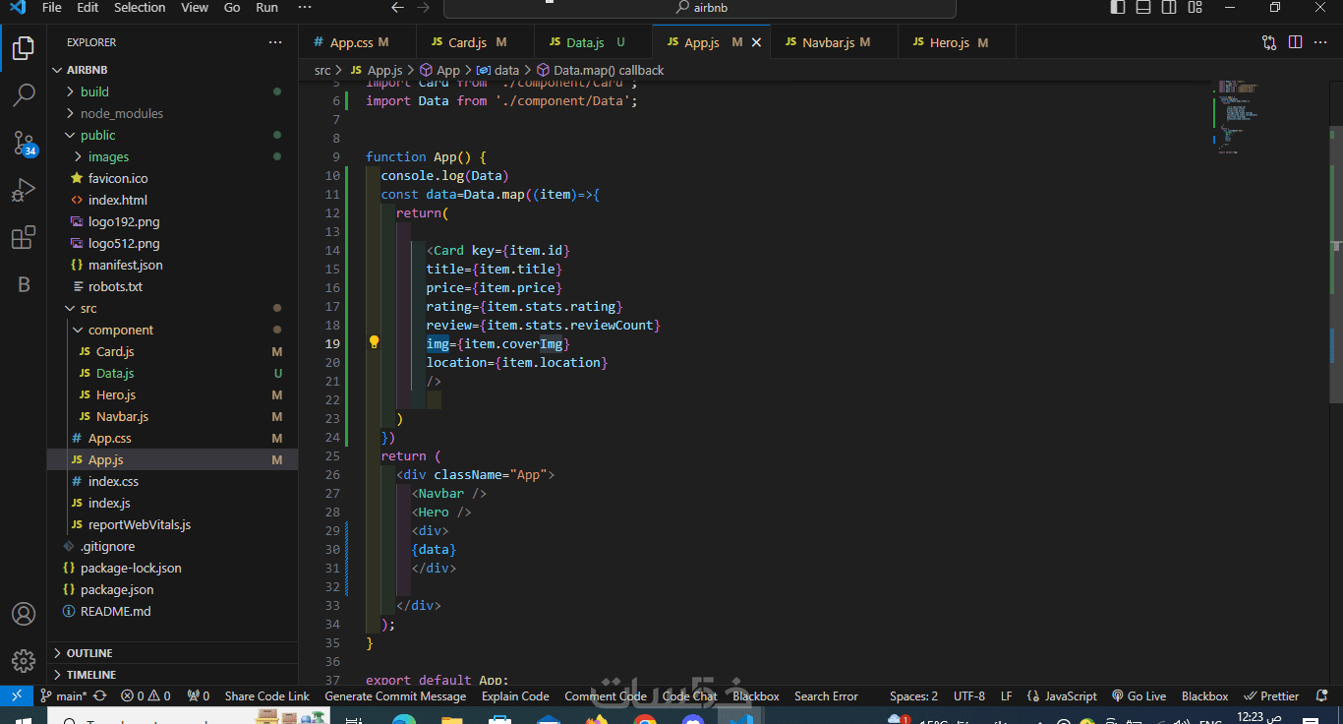This screenshot has width=1343, height=724.
Task: Click the lightbulb code action icon
Action: click(x=374, y=342)
